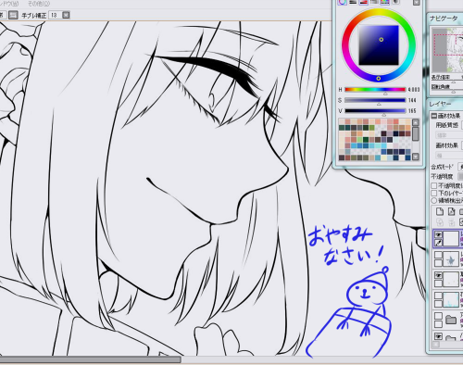Click the 手ブレ補正 label
This screenshot has width=463, height=365.
(34, 15)
